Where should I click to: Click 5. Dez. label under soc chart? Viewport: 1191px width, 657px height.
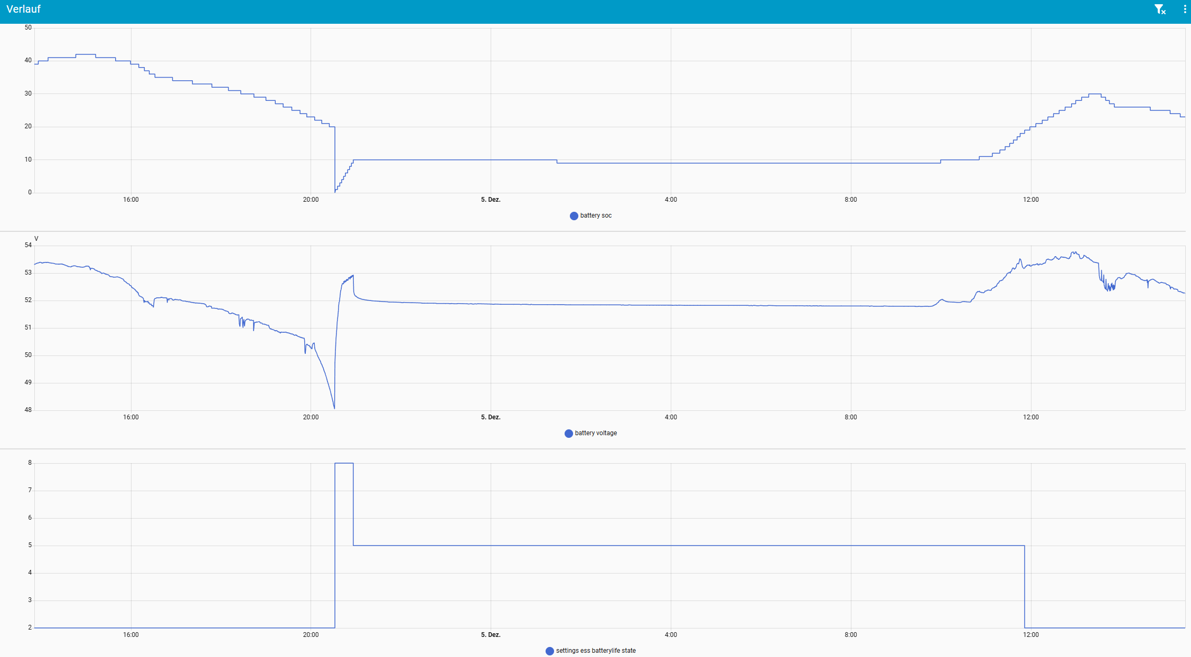491,200
